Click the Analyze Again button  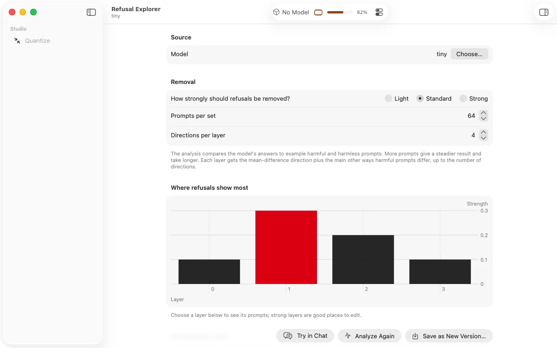click(x=369, y=336)
